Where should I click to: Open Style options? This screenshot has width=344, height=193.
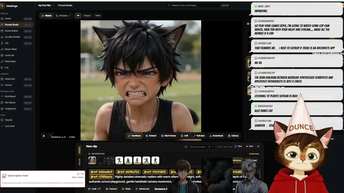[126, 189]
